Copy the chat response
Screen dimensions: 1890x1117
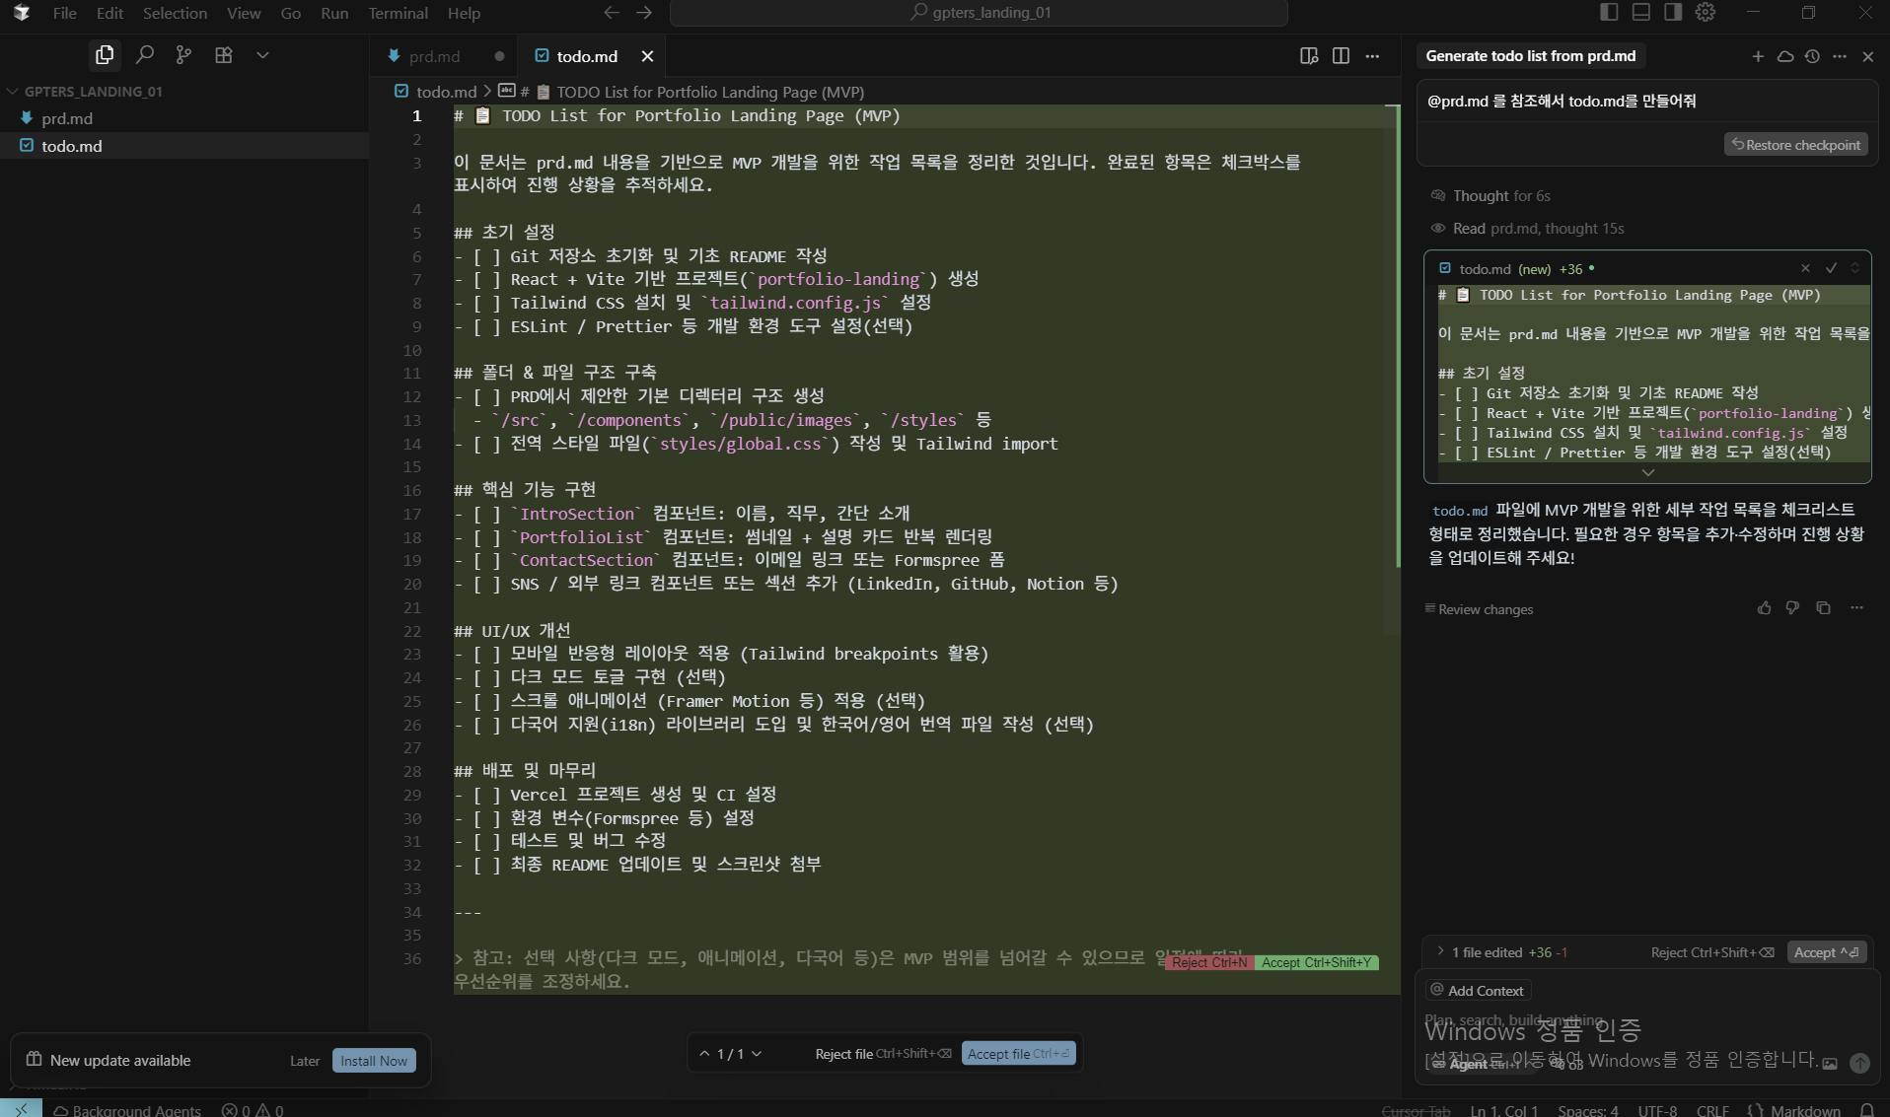(x=1823, y=608)
